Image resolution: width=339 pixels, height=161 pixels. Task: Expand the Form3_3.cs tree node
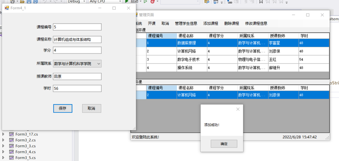(3, 146)
